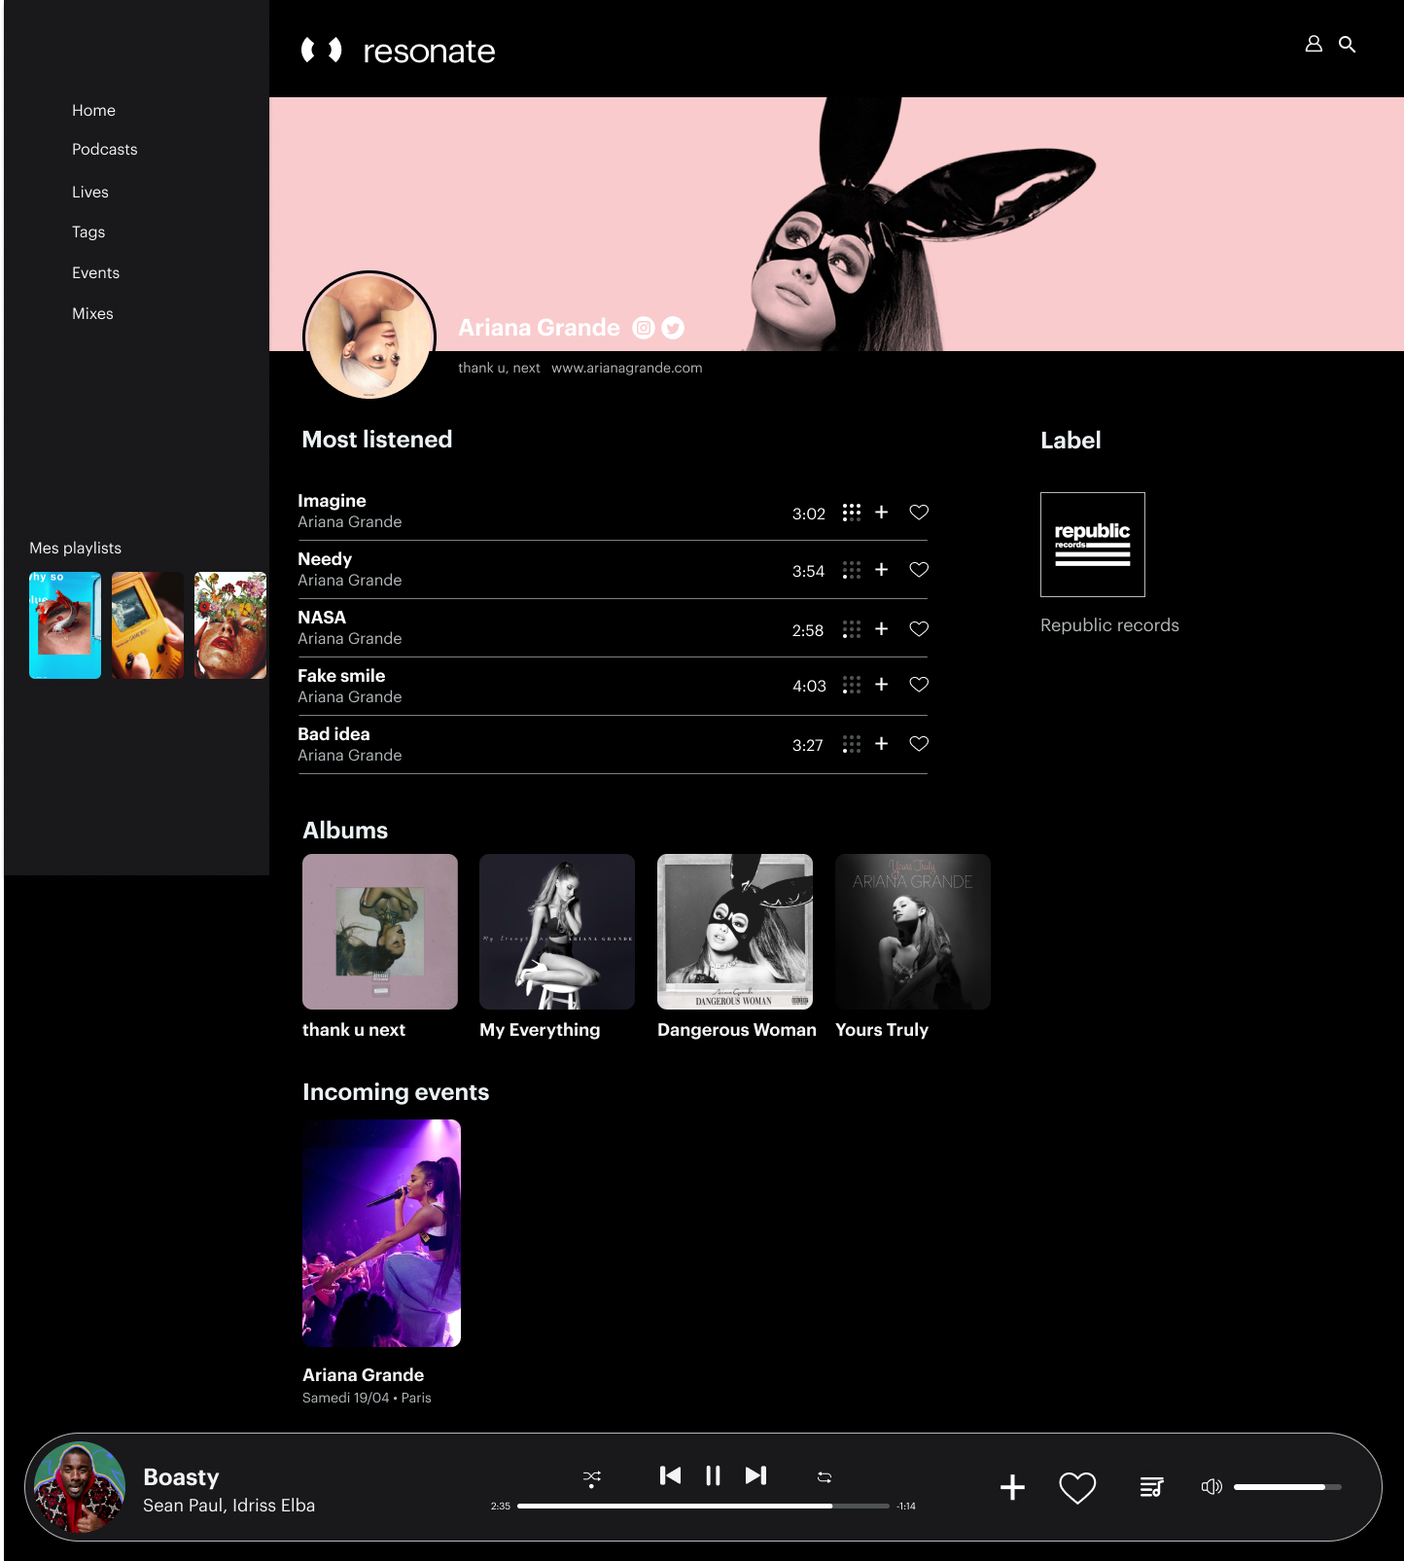Go to Podcasts in the sidebar
The width and height of the screenshot is (1404, 1561).
coord(104,150)
